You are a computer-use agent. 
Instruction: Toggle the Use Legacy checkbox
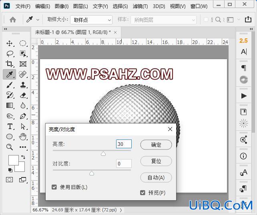click(54, 187)
